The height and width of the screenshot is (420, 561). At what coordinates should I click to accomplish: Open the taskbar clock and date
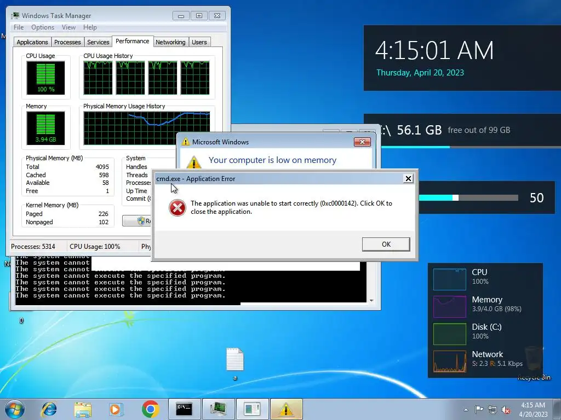tap(533, 410)
